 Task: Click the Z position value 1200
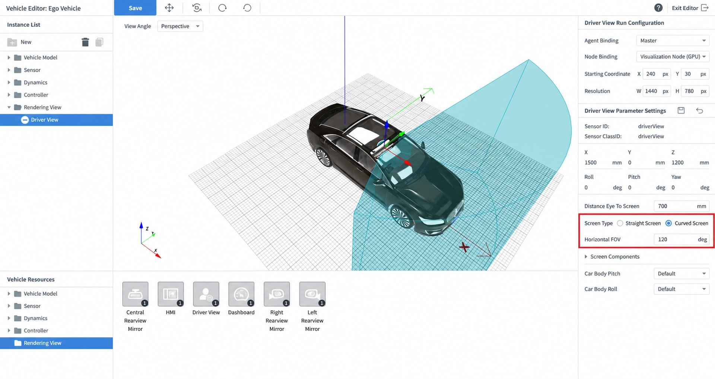click(x=677, y=162)
